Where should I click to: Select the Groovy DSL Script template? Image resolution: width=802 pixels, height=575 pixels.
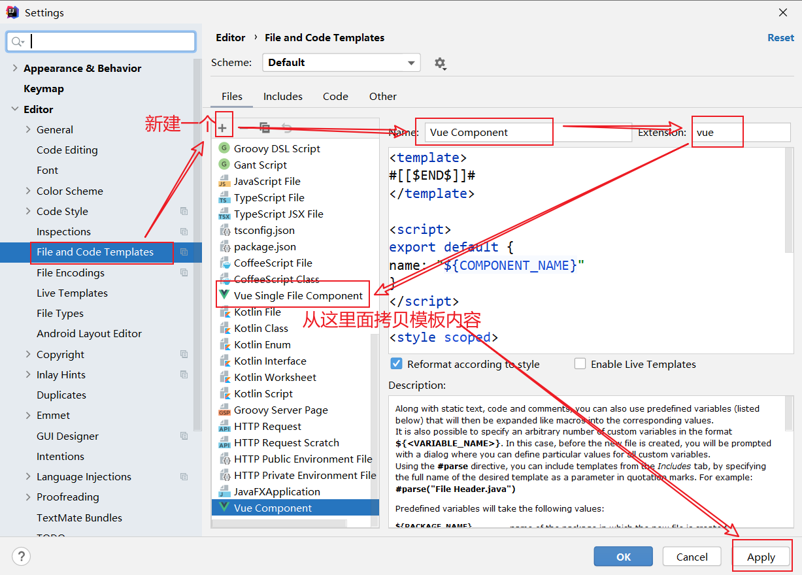coord(276,148)
